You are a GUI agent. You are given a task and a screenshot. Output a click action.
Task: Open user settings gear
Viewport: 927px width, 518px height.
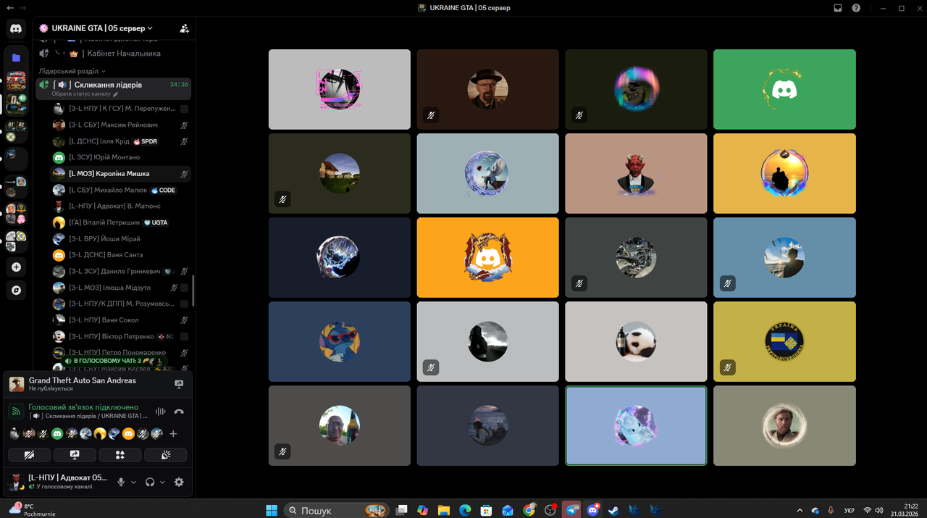tap(179, 482)
